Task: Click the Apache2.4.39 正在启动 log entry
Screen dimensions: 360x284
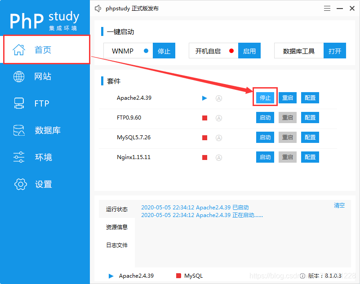Action: coord(202,215)
